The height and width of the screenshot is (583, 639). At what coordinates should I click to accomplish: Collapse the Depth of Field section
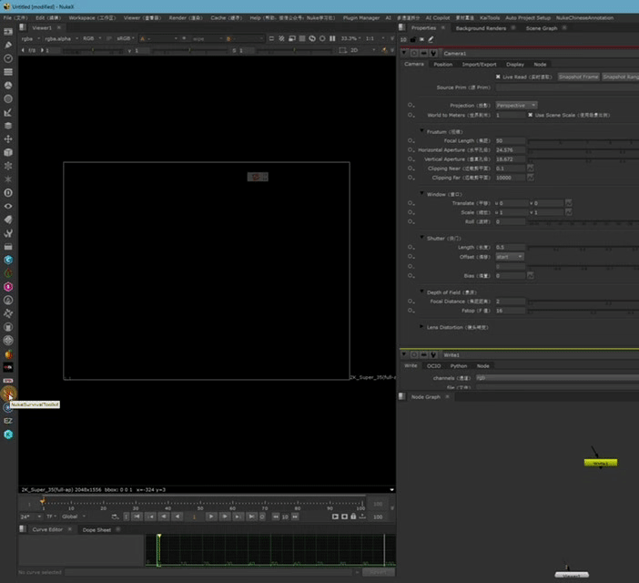[421, 291]
